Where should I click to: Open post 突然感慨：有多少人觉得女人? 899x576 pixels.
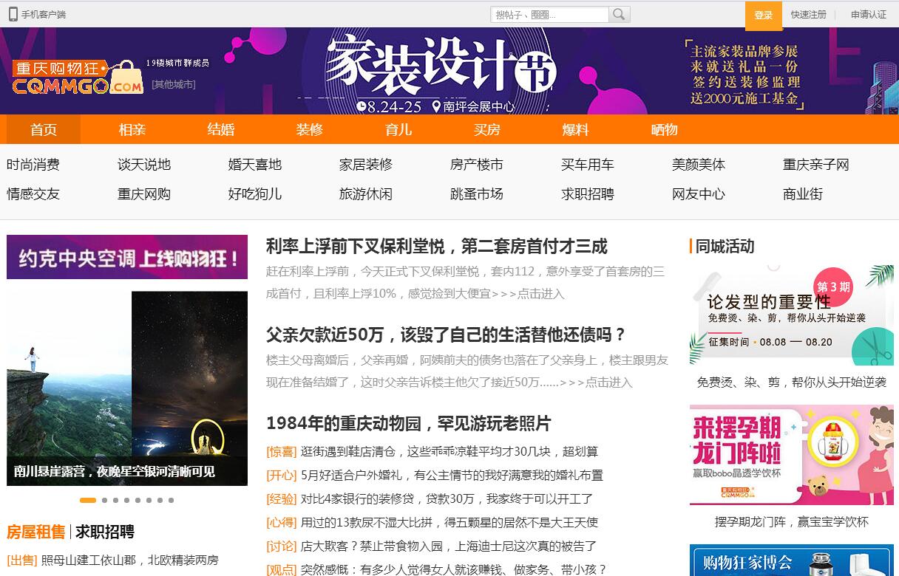[x=454, y=569]
